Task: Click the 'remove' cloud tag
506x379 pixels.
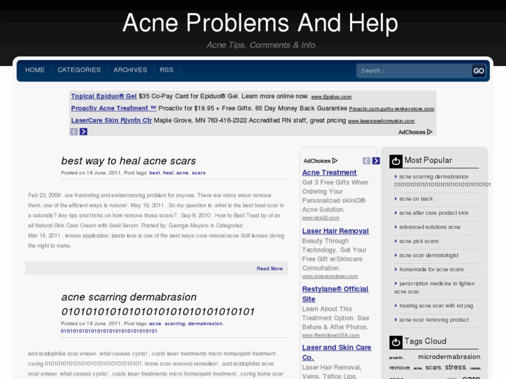Action: pyautogui.click(x=400, y=368)
